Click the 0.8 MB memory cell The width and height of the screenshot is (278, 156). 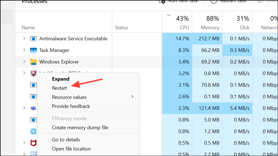coord(207,73)
